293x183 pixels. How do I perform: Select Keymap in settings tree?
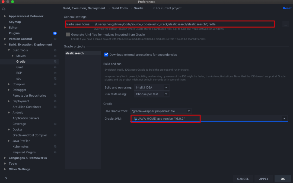(15, 22)
